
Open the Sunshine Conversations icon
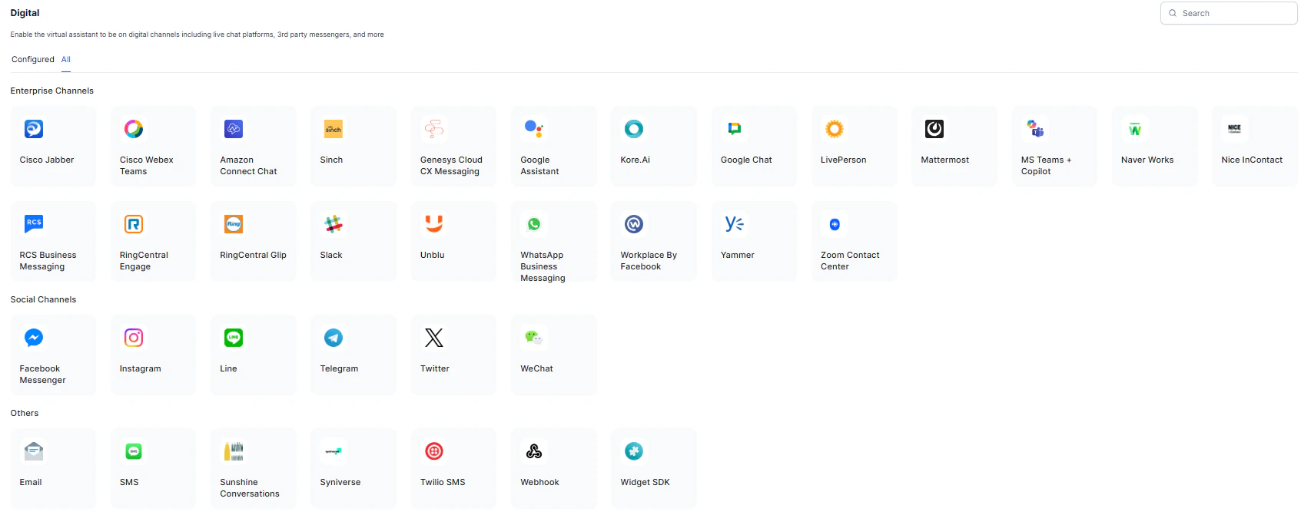tap(234, 451)
